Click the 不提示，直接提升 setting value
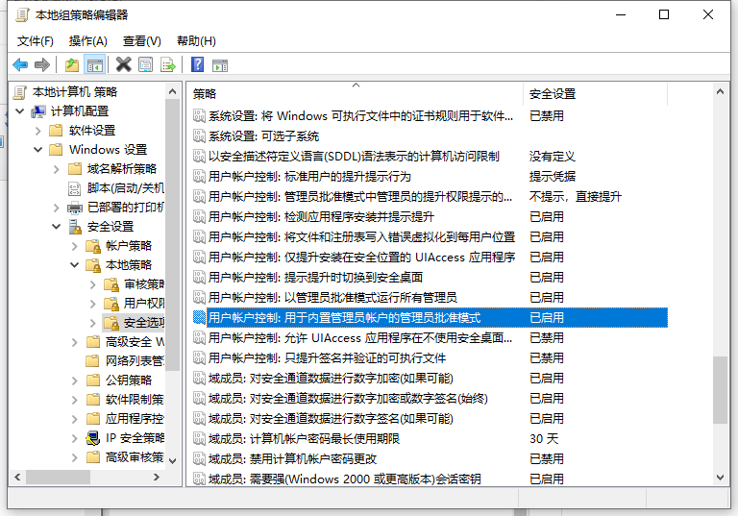 click(576, 196)
